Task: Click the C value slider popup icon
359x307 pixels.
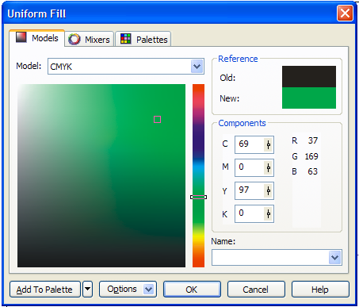Action: [x=269, y=144]
